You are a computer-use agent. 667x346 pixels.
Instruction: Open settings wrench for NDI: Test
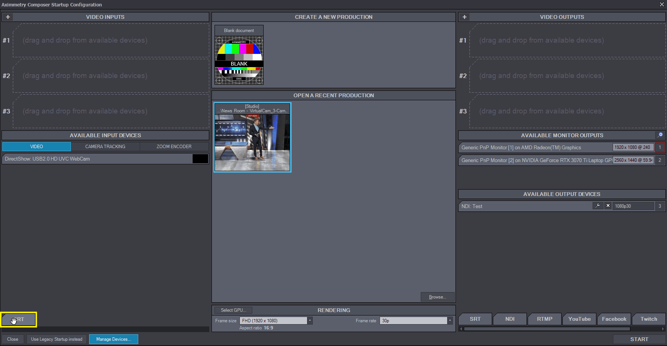click(x=598, y=206)
